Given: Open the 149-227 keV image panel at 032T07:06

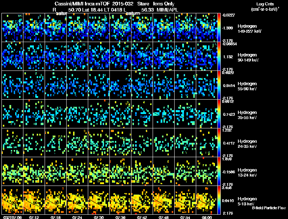Looking at the screenshot, I should (13, 28).
